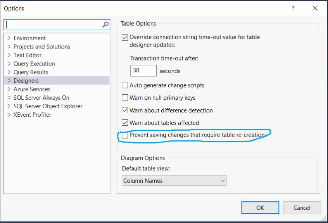Expand the Azure Services node arrow

9,89
